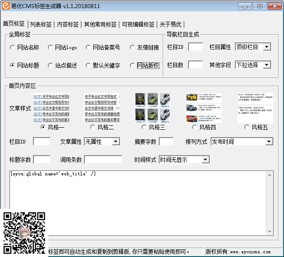Click the QR code image
Image resolution: width=284 pixels, height=257 pixels.
tap(24, 233)
